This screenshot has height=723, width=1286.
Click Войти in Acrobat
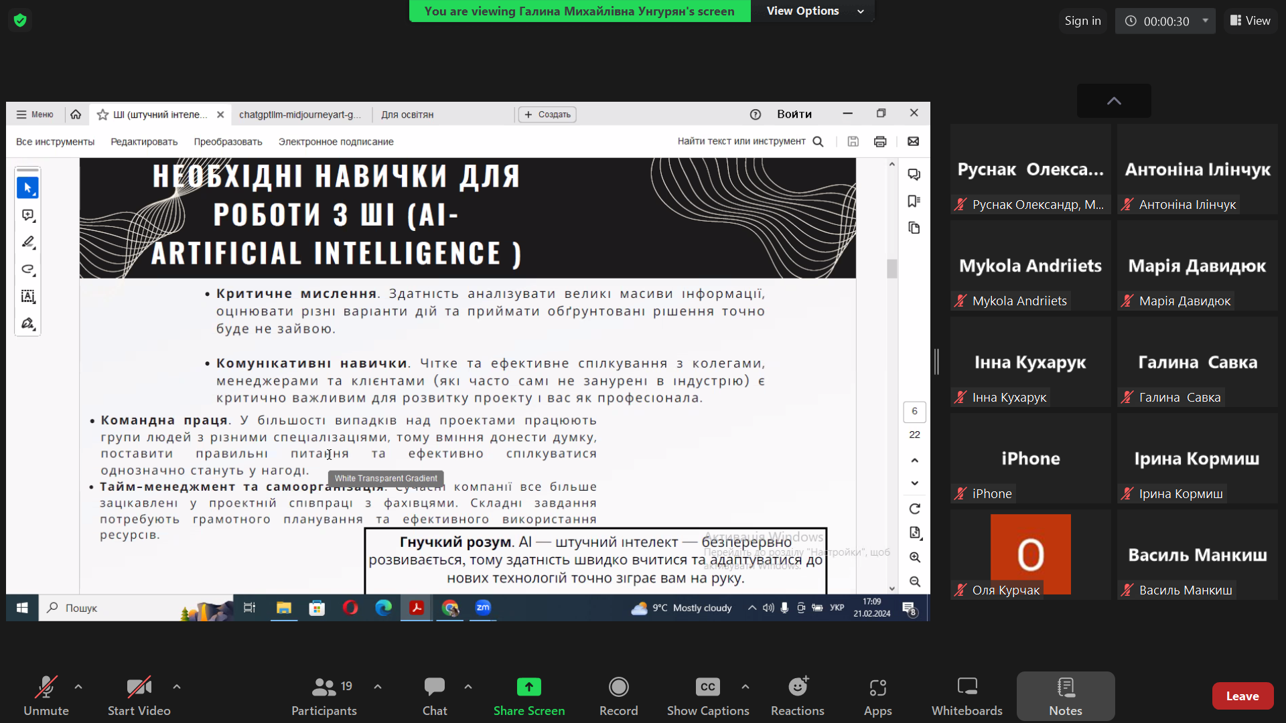[x=794, y=114]
